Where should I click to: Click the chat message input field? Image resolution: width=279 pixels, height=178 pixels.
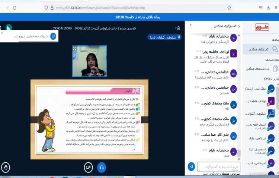(x=219, y=167)
